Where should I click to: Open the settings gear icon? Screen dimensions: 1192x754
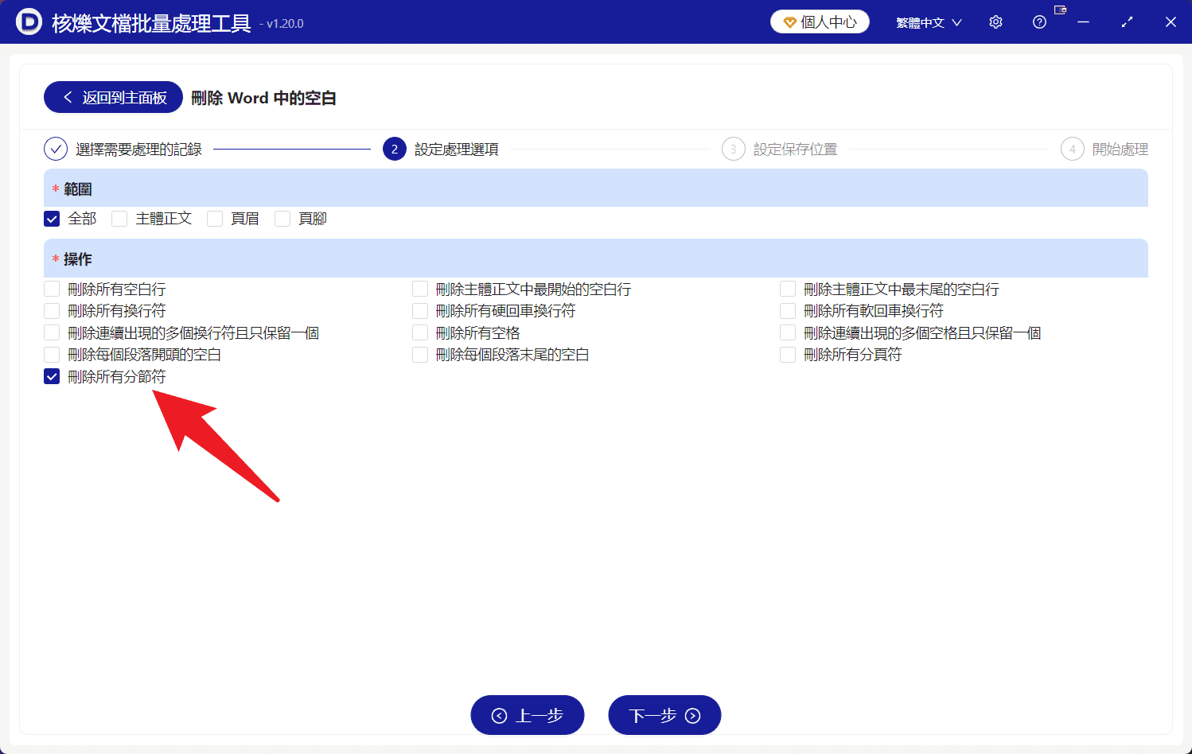[x=995, y=21]
